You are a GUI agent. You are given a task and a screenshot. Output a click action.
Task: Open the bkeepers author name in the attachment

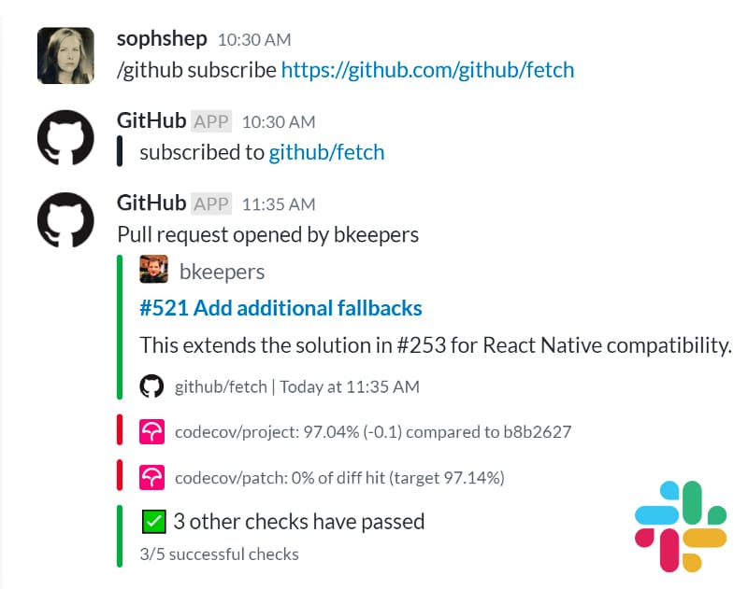click(x=222, y=272)
